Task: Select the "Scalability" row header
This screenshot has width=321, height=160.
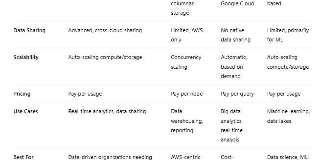Action: pos(26,57)
